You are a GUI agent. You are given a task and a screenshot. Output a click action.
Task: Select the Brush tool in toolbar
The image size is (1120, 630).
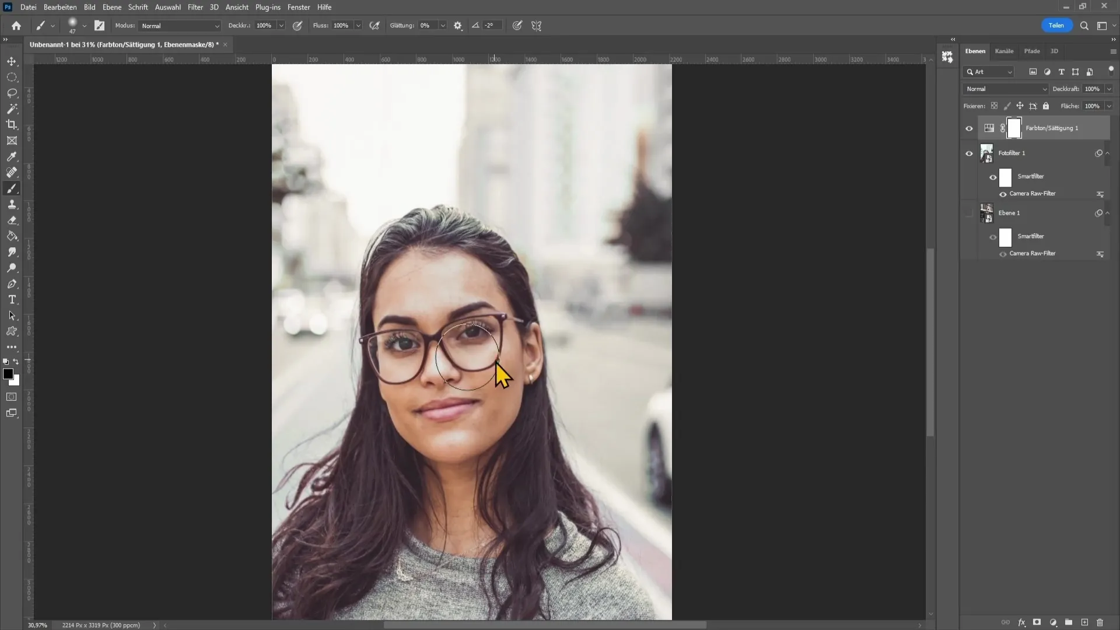[x=12, y=188]
